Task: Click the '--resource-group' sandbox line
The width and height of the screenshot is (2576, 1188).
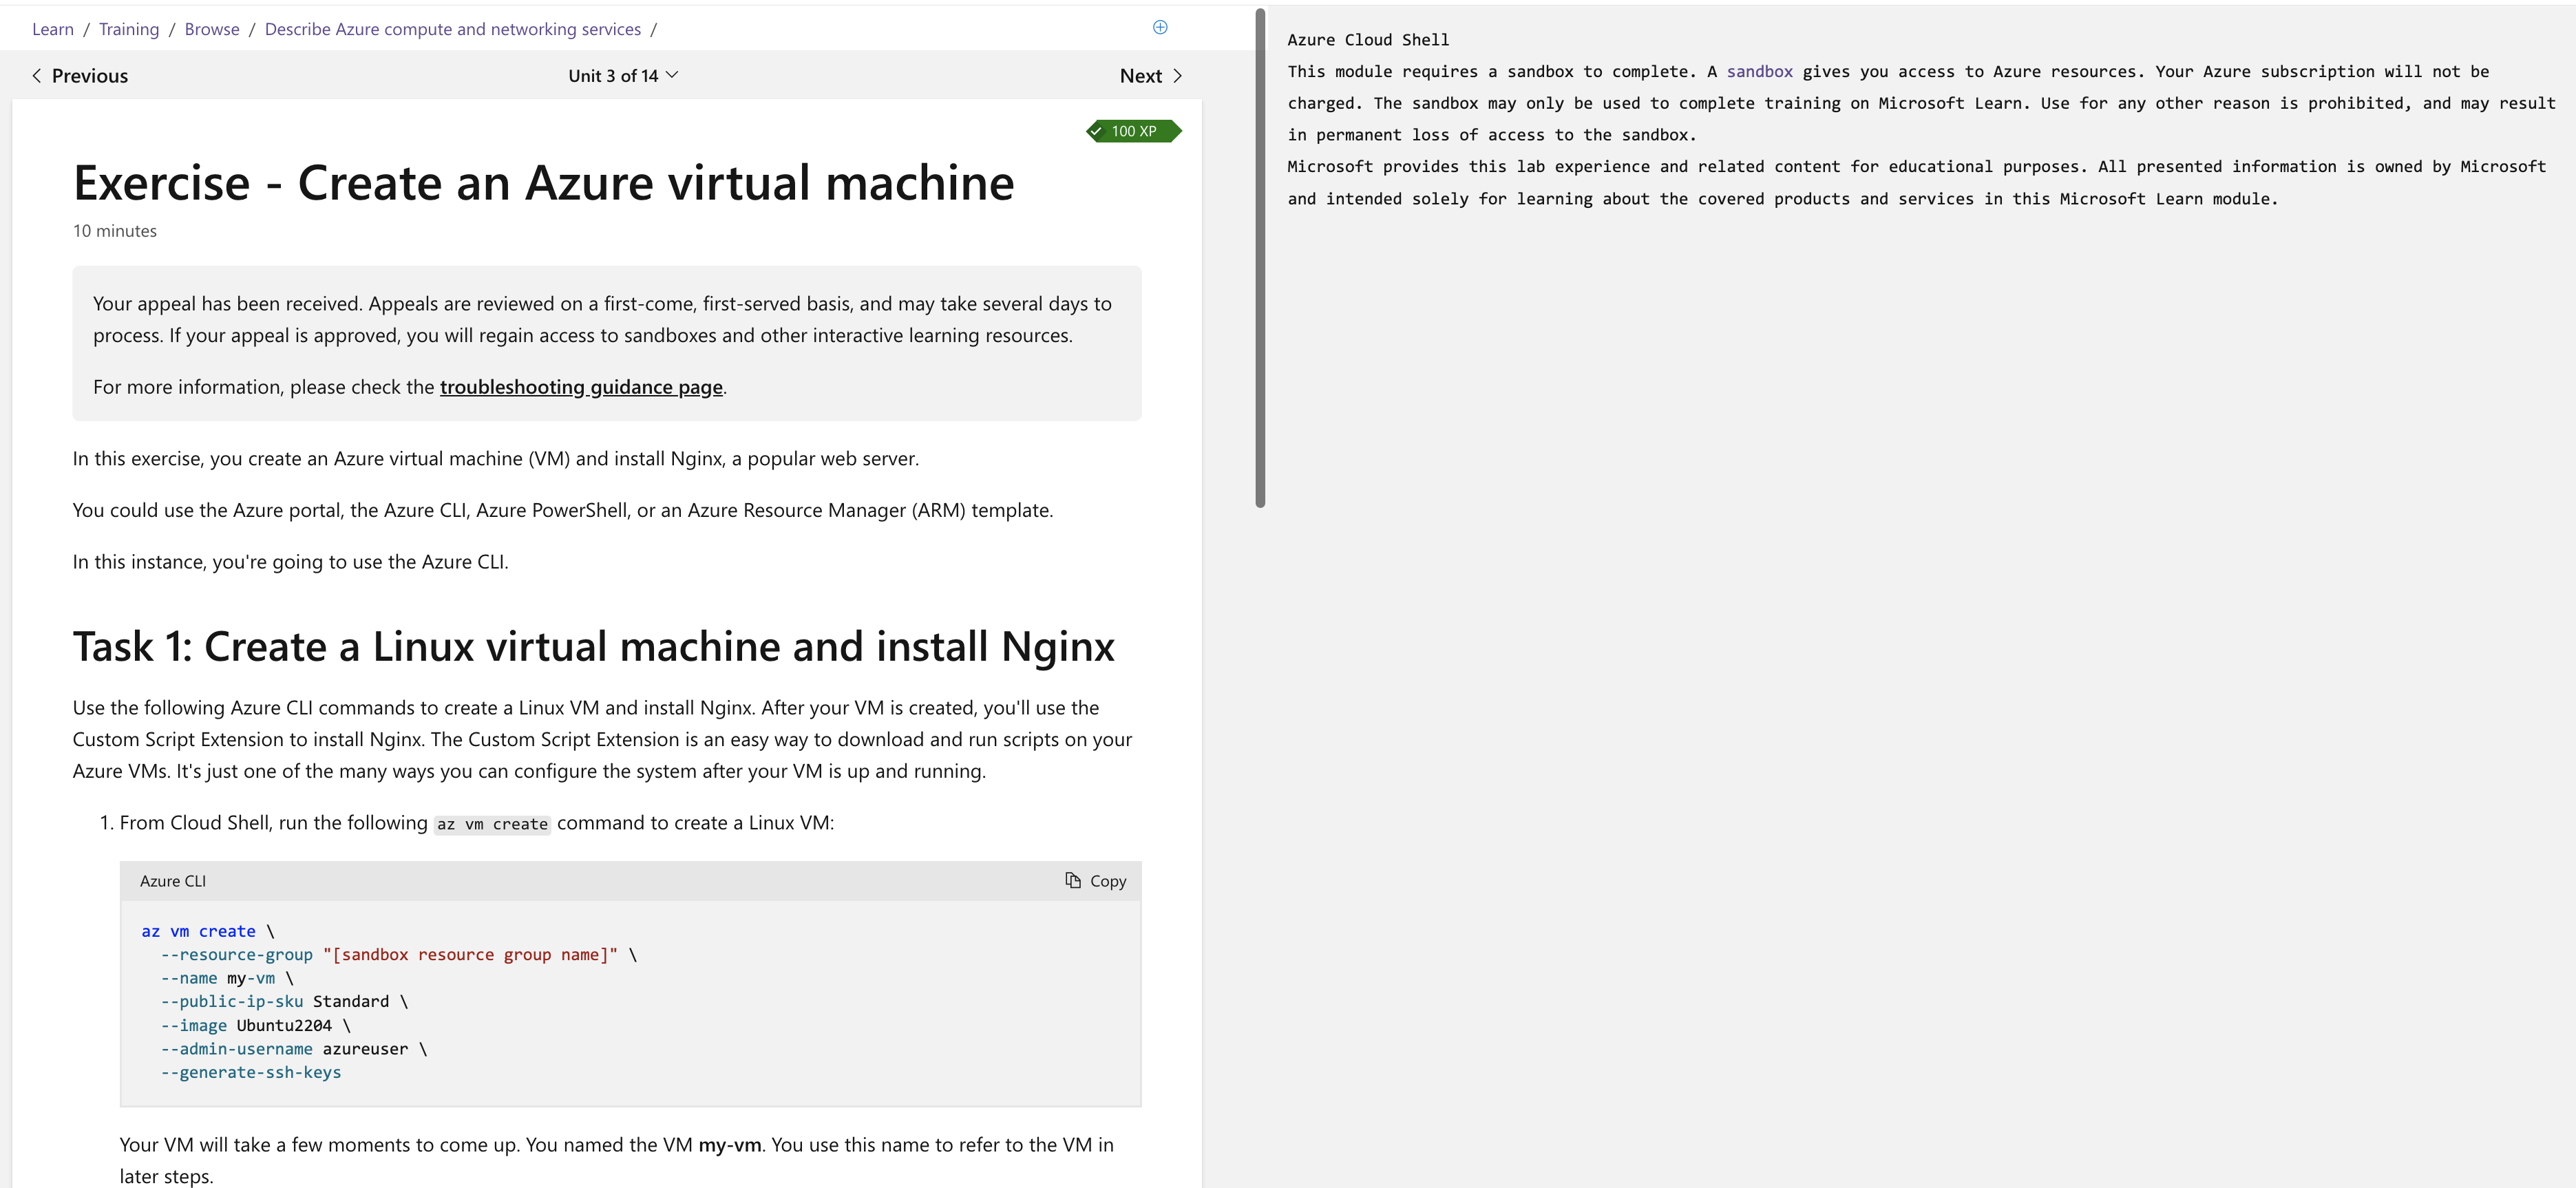Action: [x=399, y=954]
